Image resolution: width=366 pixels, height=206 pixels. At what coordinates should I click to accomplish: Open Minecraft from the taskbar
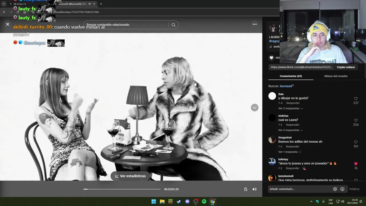(x=170, y=201)
